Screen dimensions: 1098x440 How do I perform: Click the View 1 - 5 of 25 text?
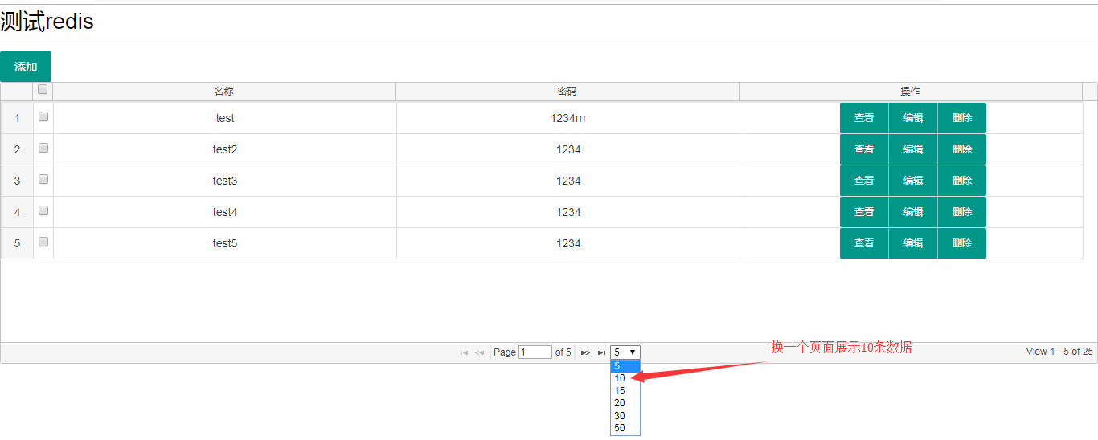pyautogui.click(x=1059, y=352)
